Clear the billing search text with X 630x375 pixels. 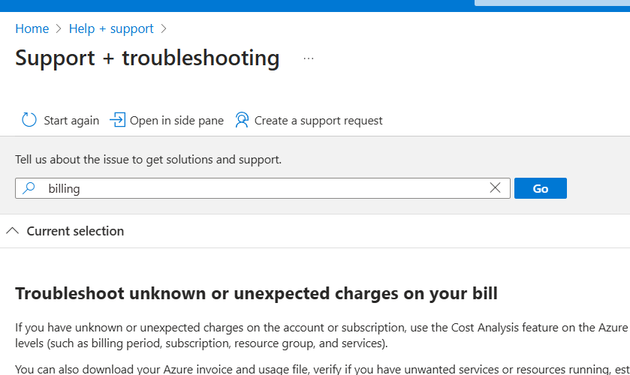(x=495, y=187)
